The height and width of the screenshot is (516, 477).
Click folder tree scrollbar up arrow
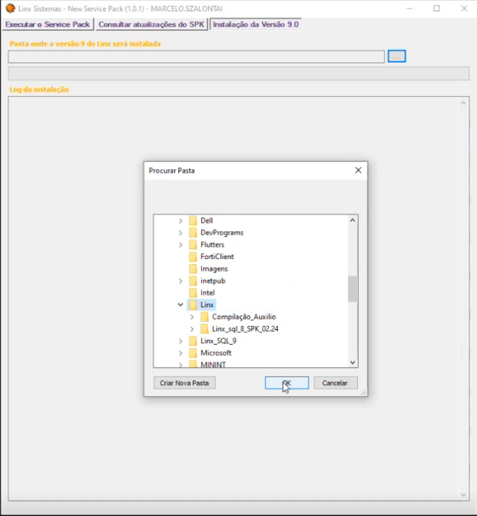coord(352,220)
